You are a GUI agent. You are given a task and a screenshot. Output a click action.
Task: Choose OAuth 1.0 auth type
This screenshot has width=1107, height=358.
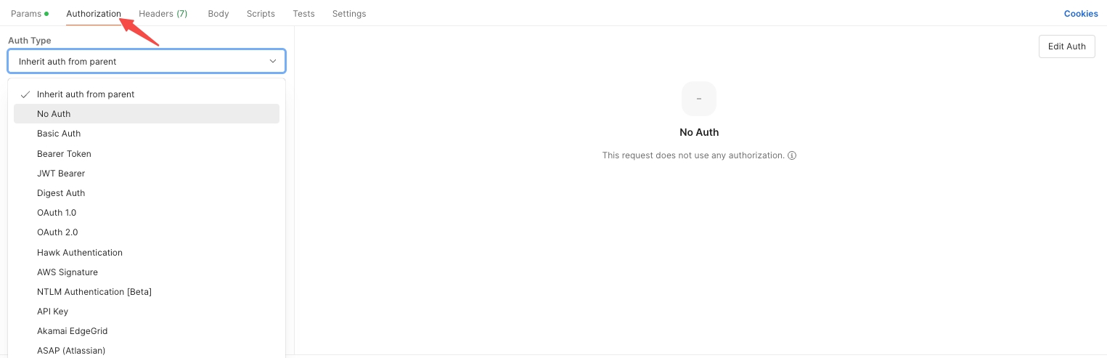[x=147, y=213]
